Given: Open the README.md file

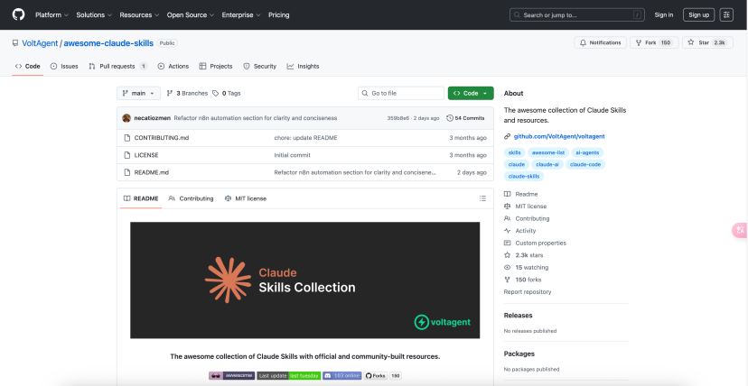Looking at the screenshot, I should [151, 171].
